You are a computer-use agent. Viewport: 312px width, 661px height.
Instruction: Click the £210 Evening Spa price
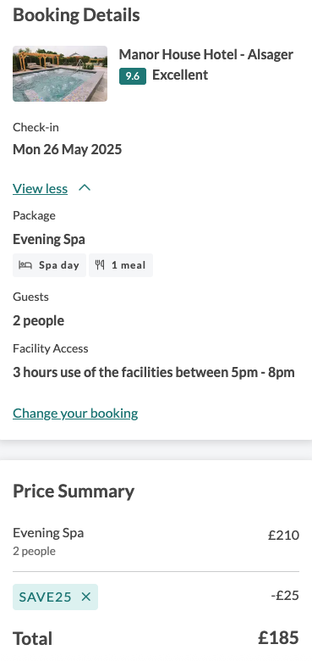pyautogui.click(x=284, y=535)
